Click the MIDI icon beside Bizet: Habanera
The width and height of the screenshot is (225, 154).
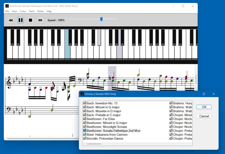coord(85,134)
